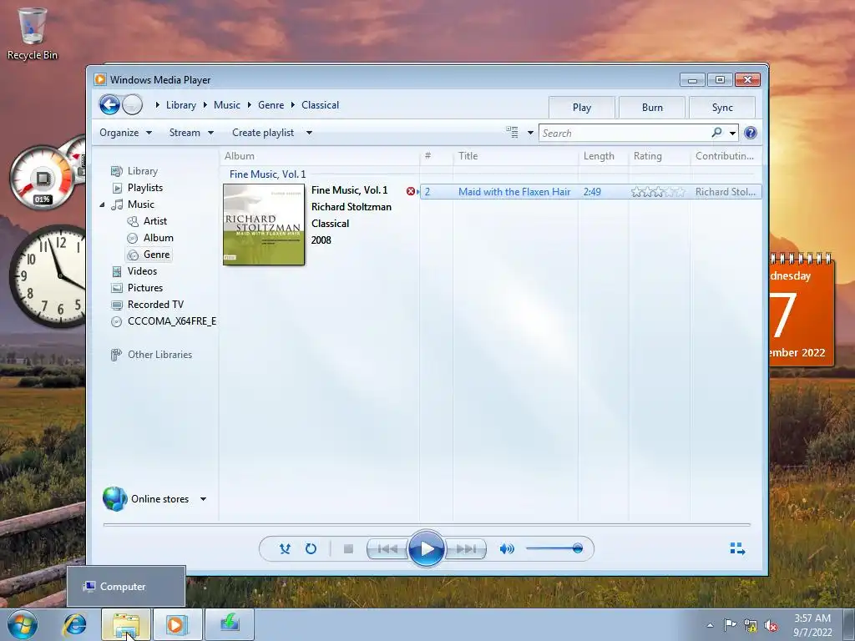Turn shuffle on in the player controls
Image resolution: width=855 pixels, height=641 pixels.
pos(285,549)
